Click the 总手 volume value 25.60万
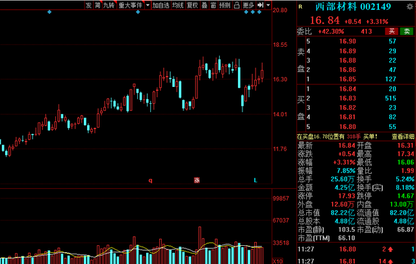The width and height of the screenshot is (416, 264). 343,179
